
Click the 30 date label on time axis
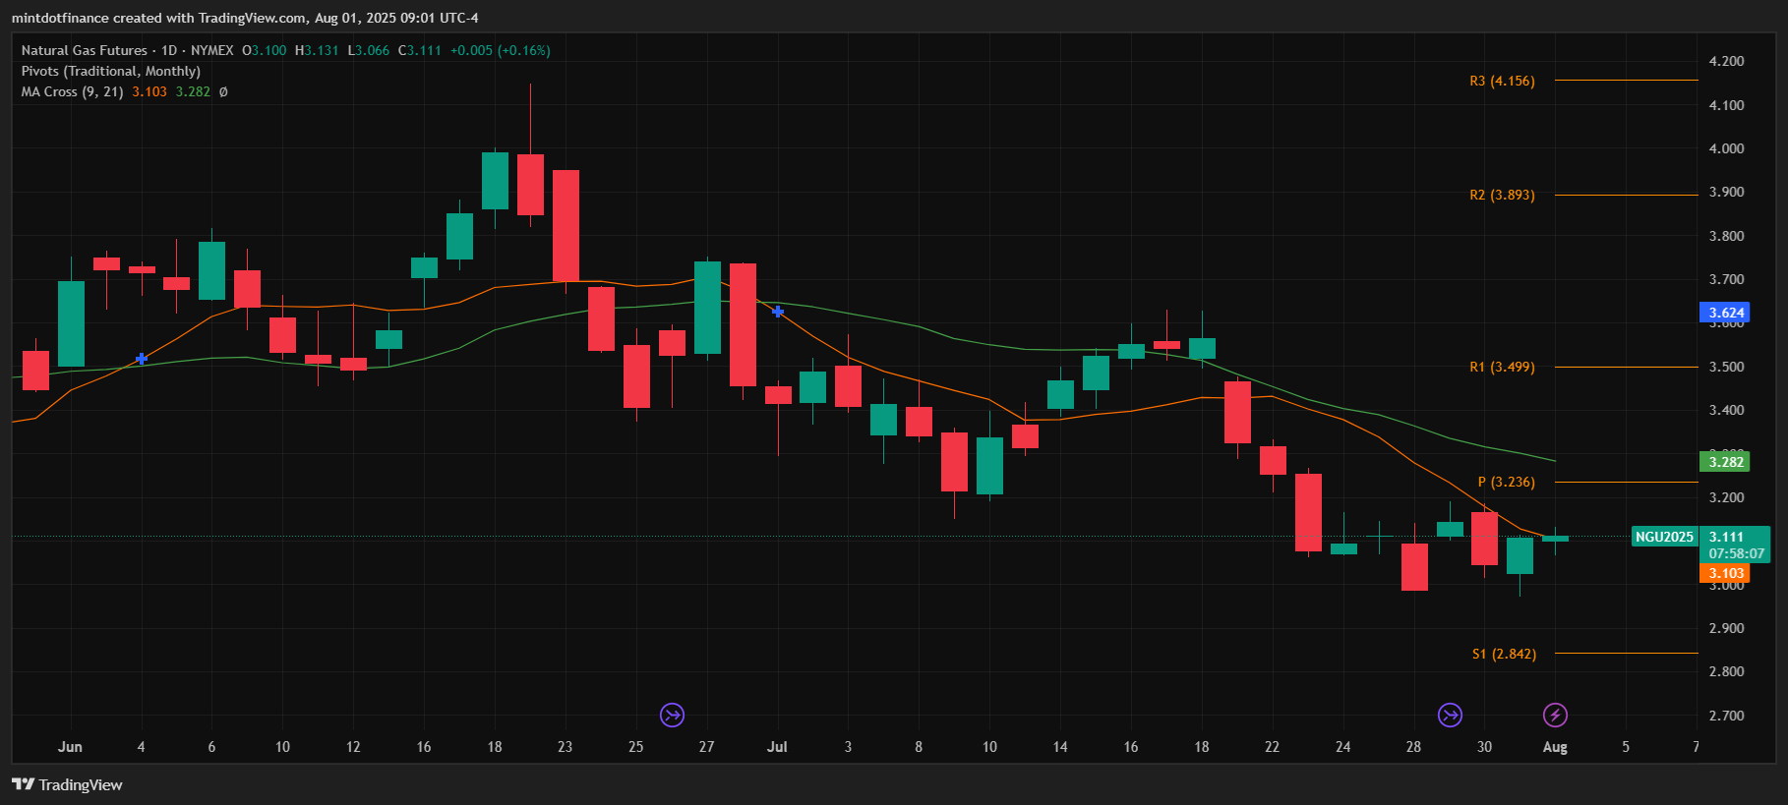[x=1484, y=747]
